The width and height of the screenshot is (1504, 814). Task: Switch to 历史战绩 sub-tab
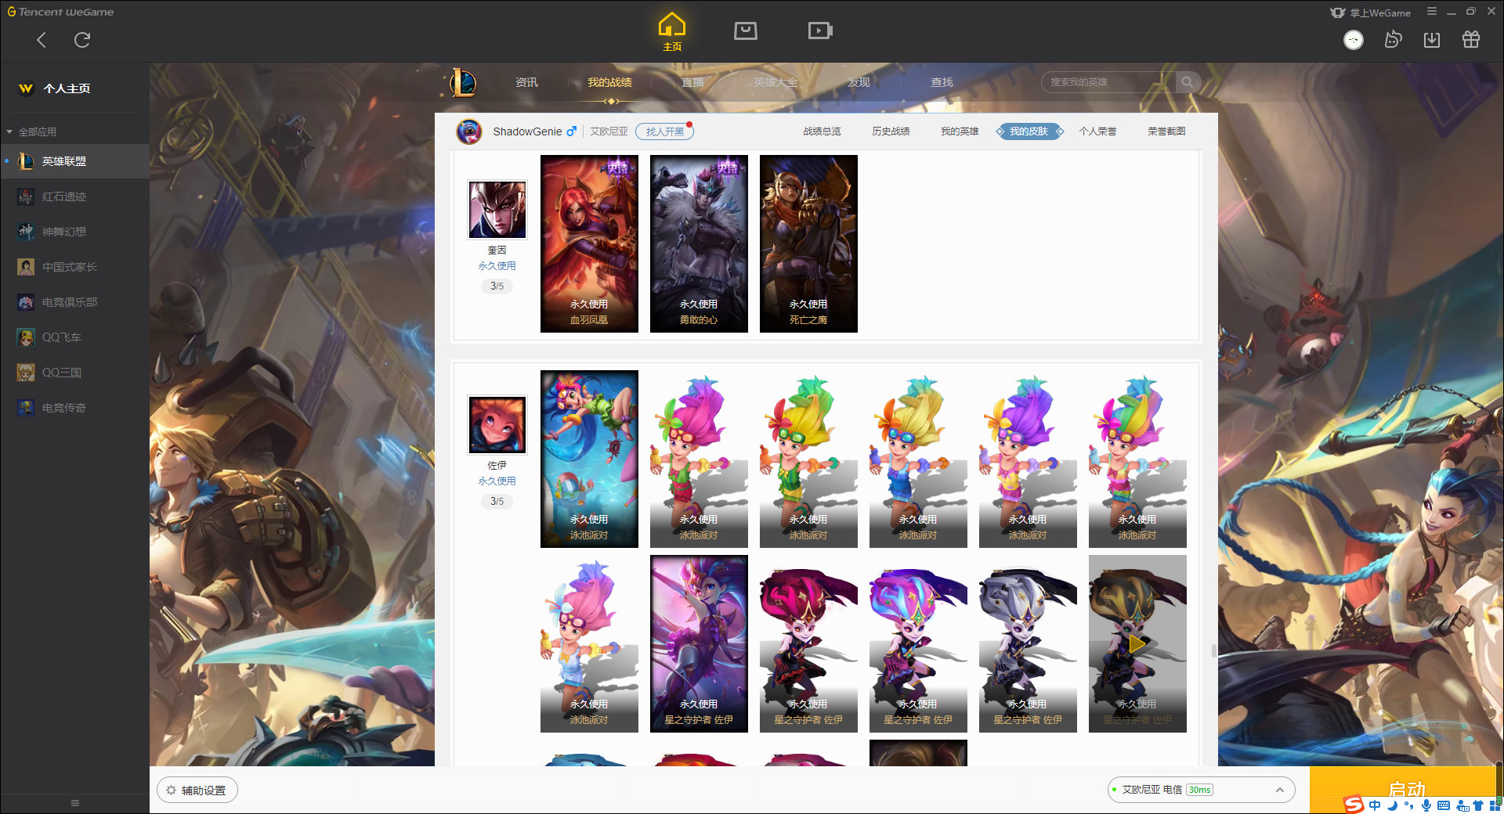[891, 131]
